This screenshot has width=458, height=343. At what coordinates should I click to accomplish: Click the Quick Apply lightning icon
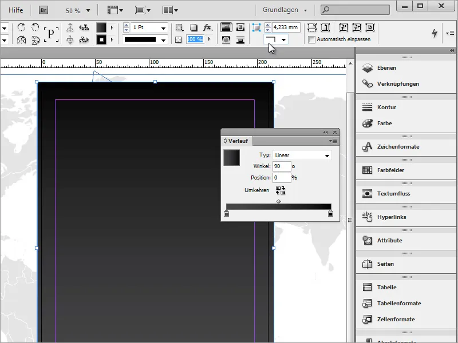435,33
